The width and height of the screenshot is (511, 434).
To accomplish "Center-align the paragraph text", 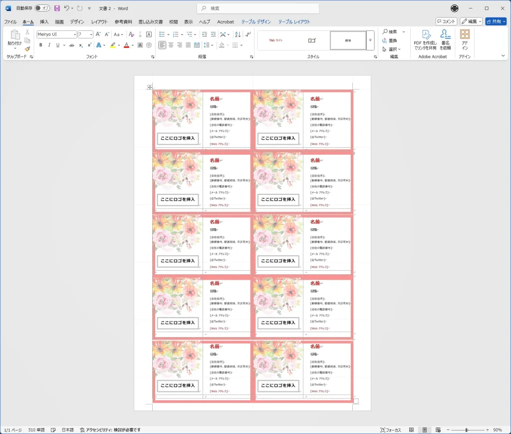I will click(171, 45).
